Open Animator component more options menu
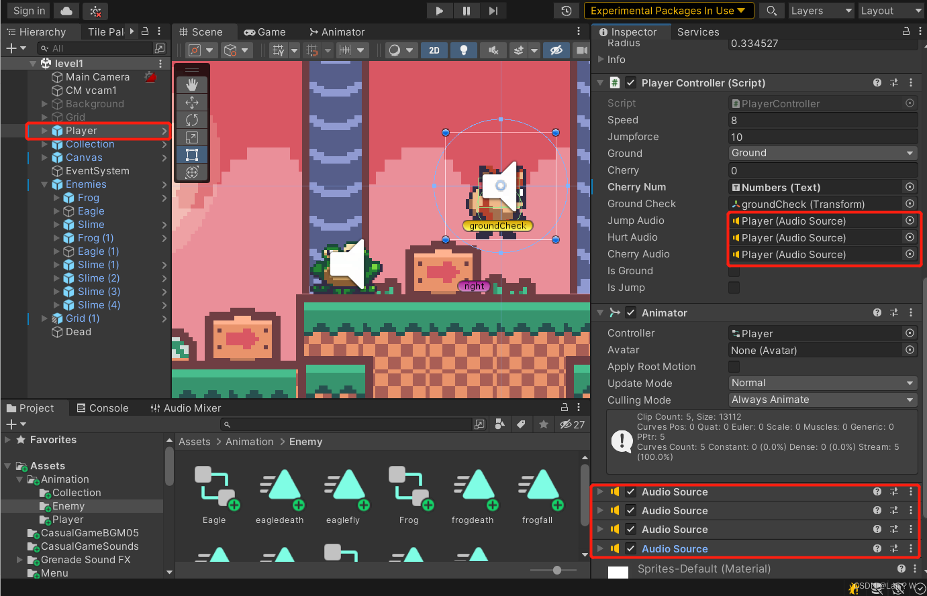The height and width of the screenshot is (596, 927). coord(911,312)
